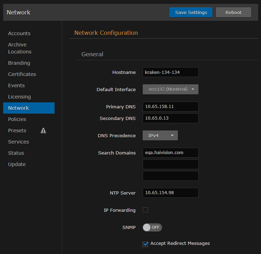Go to Archive Locations section
This screenshot has height=254, width=261.
(20, 48)
